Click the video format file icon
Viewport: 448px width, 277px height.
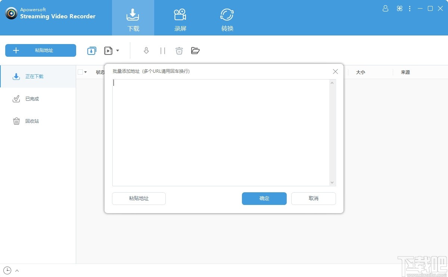point(108,50)
